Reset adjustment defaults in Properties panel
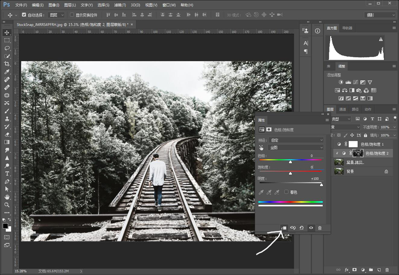Screen dimensions: 399x275 click(301, 228)
